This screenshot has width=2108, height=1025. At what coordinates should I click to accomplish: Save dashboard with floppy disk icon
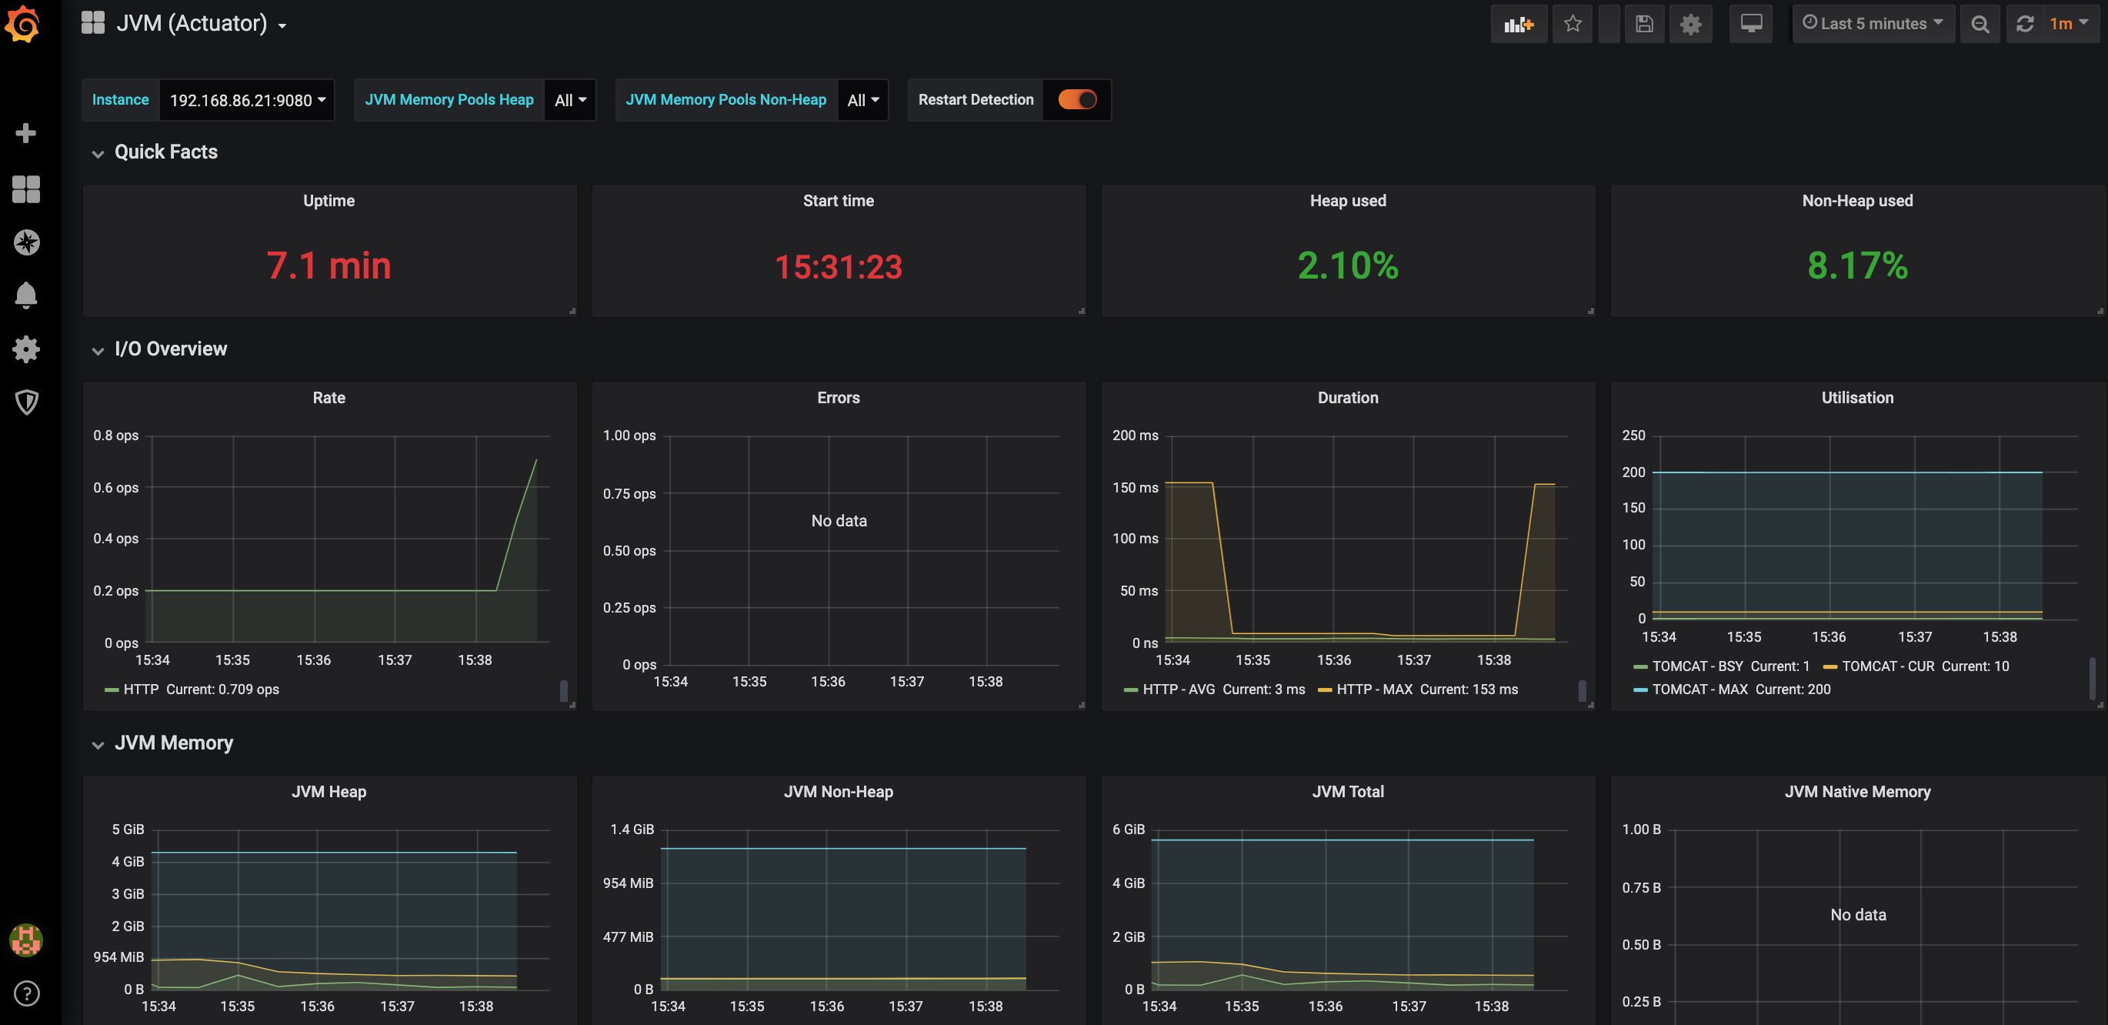[1644, 24]
